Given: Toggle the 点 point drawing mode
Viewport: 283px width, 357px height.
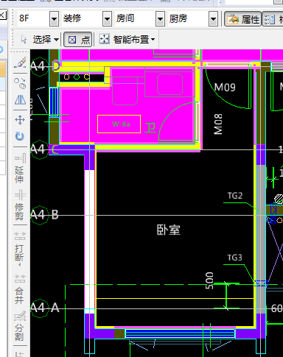Looking at the screenshot, I should click(78, 40).
